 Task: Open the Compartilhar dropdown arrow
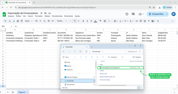[x=167, y=14]
